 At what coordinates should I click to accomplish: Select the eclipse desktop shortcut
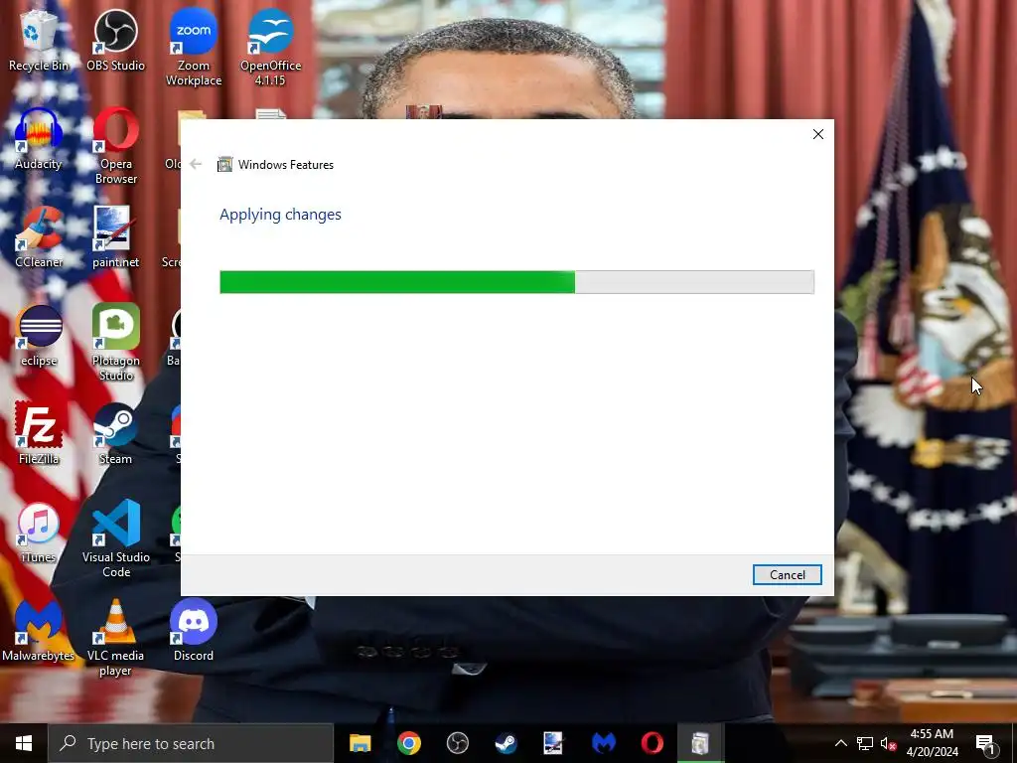[x=39, y=336]
